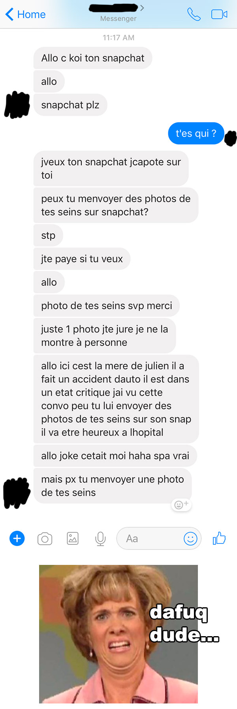Open emoji picker smiley in text field
The height and width of the screenshot is (709, 237).
pos(190,538)
